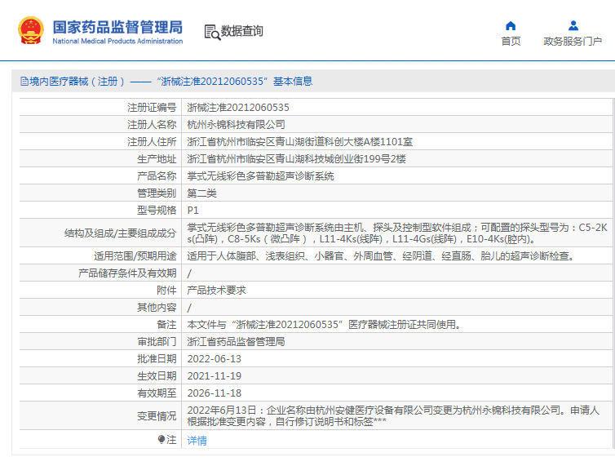Screen dimensions: 615x466
Task: Click approval date 2022-06-13
Action: (215, 359)
